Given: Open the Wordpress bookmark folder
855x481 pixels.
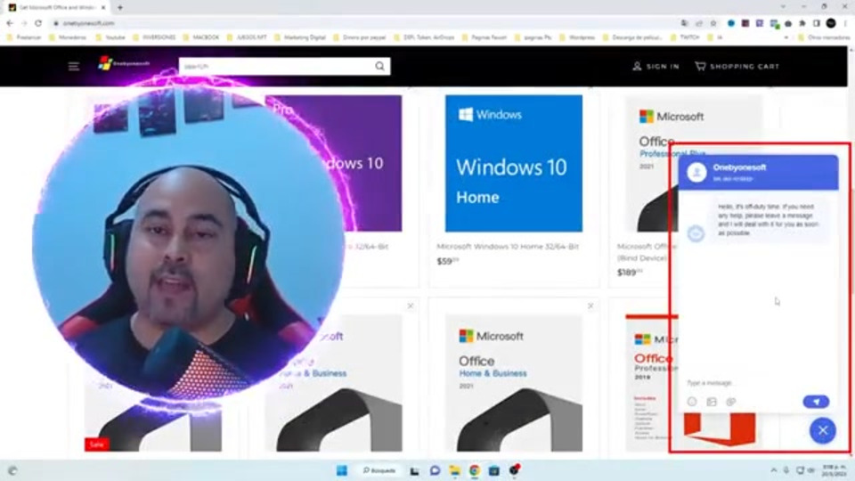Looking at the screenshot, I should click(x=577, y=37).
